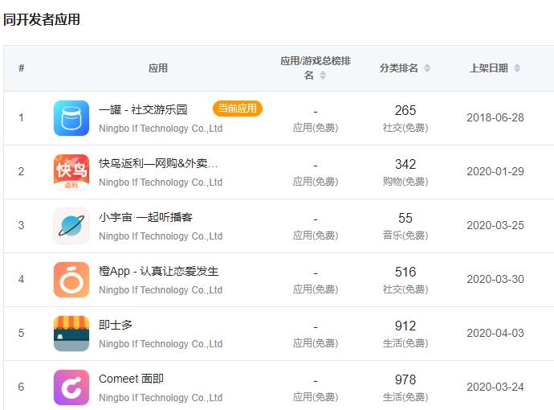Click release date 2020-03-30
Screen dimensions: 554x410
pyautogui.click(x=495, y=279)
